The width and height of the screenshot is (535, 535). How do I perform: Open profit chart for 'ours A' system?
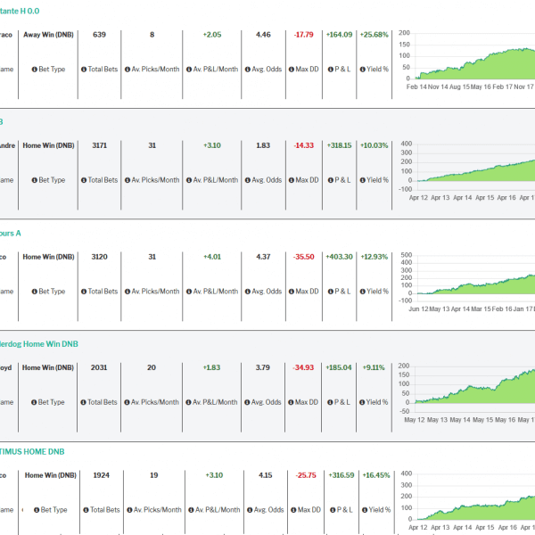point(466,283)
